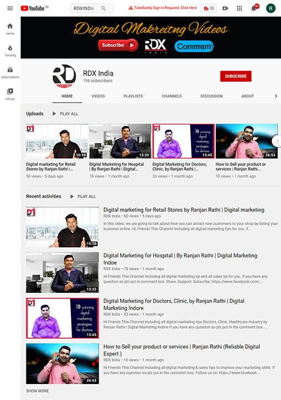This screenshot has width=281, height=400.
Task: Go to YouTube Home in sidebar
Action: (x=10, y=29)
